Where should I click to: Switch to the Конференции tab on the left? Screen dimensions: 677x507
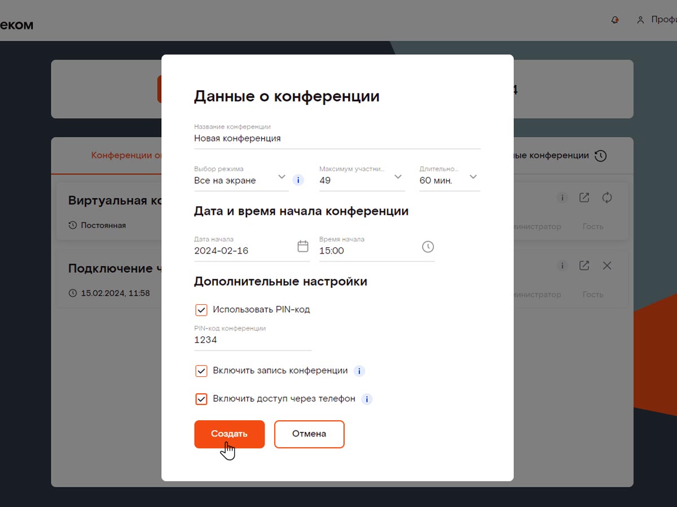[x=124, y=155]
